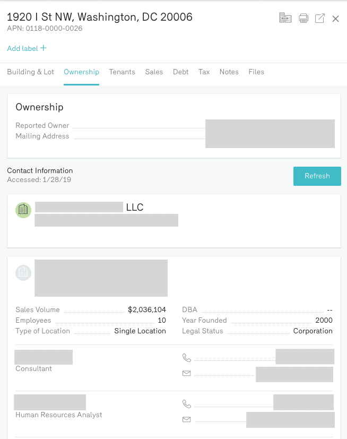Click the green building icon beside LLC owner
The image size is (347, 439).
(x=23, y=210)
